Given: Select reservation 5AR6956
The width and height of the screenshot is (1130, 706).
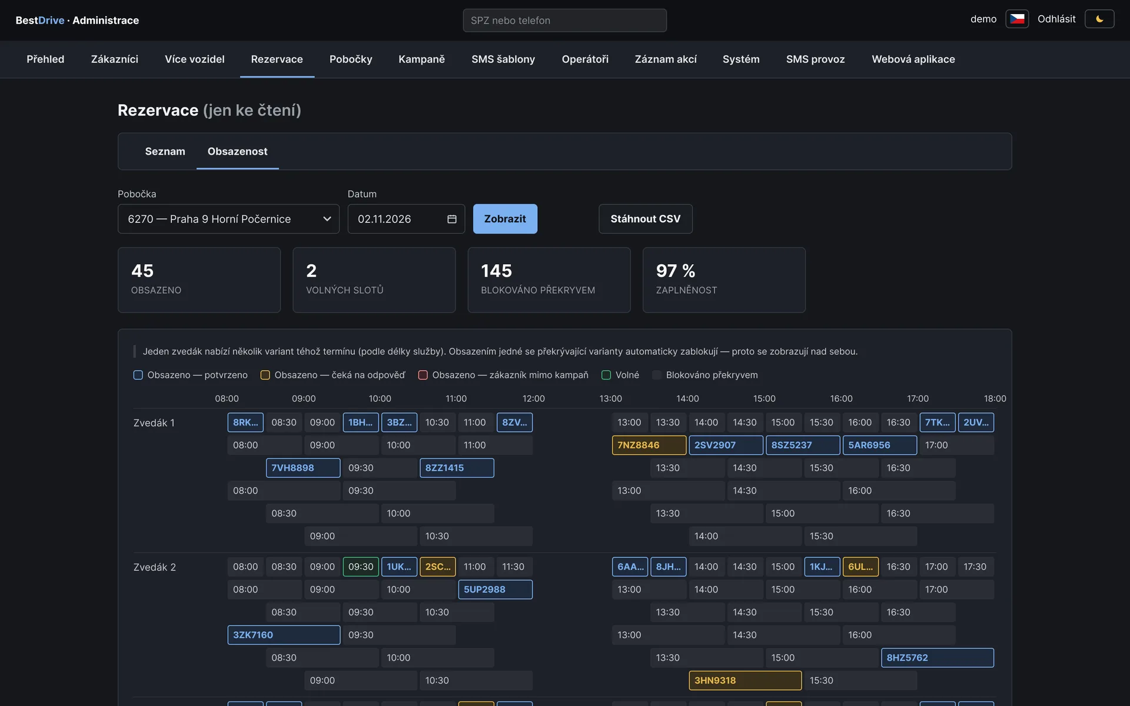Looking at the screenshot, I should (880, 445).
